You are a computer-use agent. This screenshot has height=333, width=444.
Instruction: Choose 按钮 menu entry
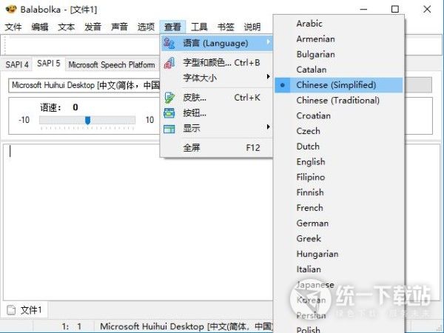pyautogui.click(x=217, y=113)
